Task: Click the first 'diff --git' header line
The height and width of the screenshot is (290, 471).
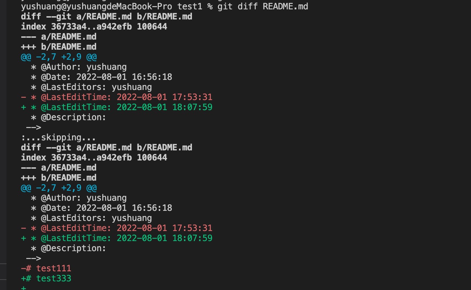Action: click(106, 17)
